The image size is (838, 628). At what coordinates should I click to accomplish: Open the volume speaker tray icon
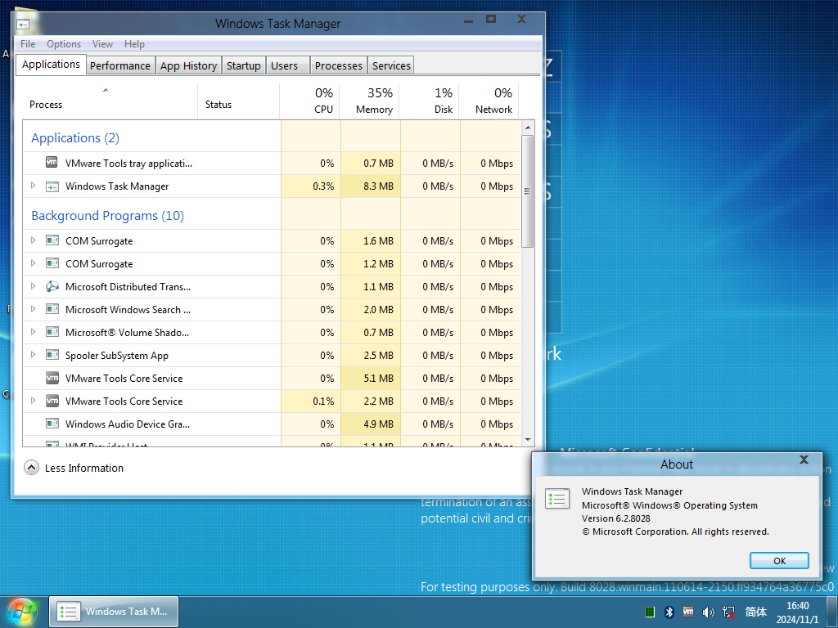click(x=708, y=612)
